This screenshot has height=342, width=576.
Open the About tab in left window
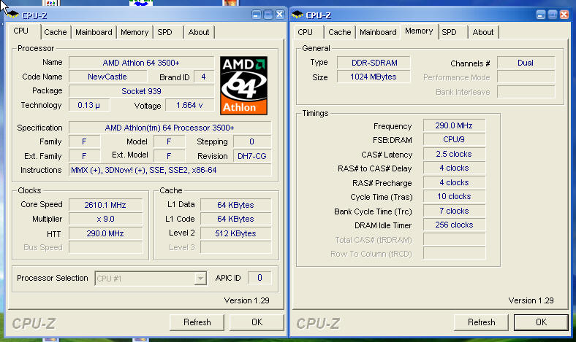199,32
